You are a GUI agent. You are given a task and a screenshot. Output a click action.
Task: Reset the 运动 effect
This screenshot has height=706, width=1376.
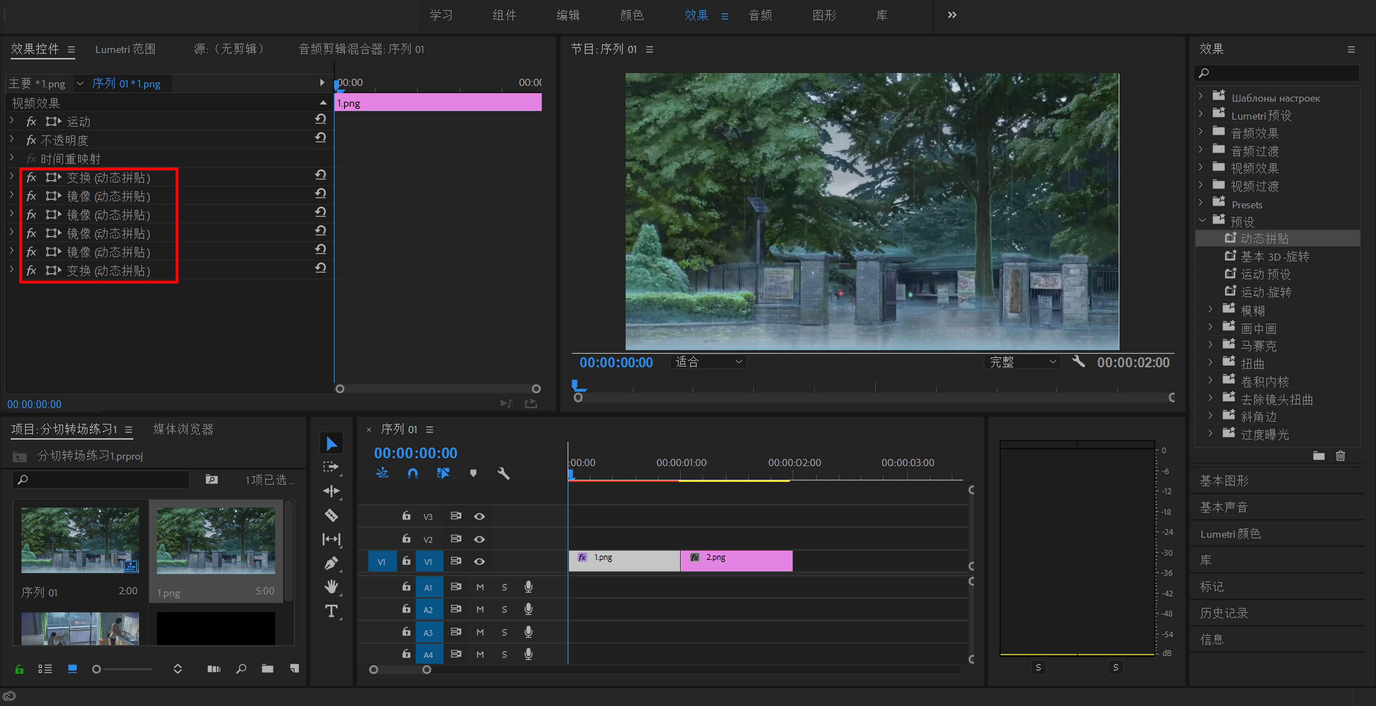(x=320, y=119)
